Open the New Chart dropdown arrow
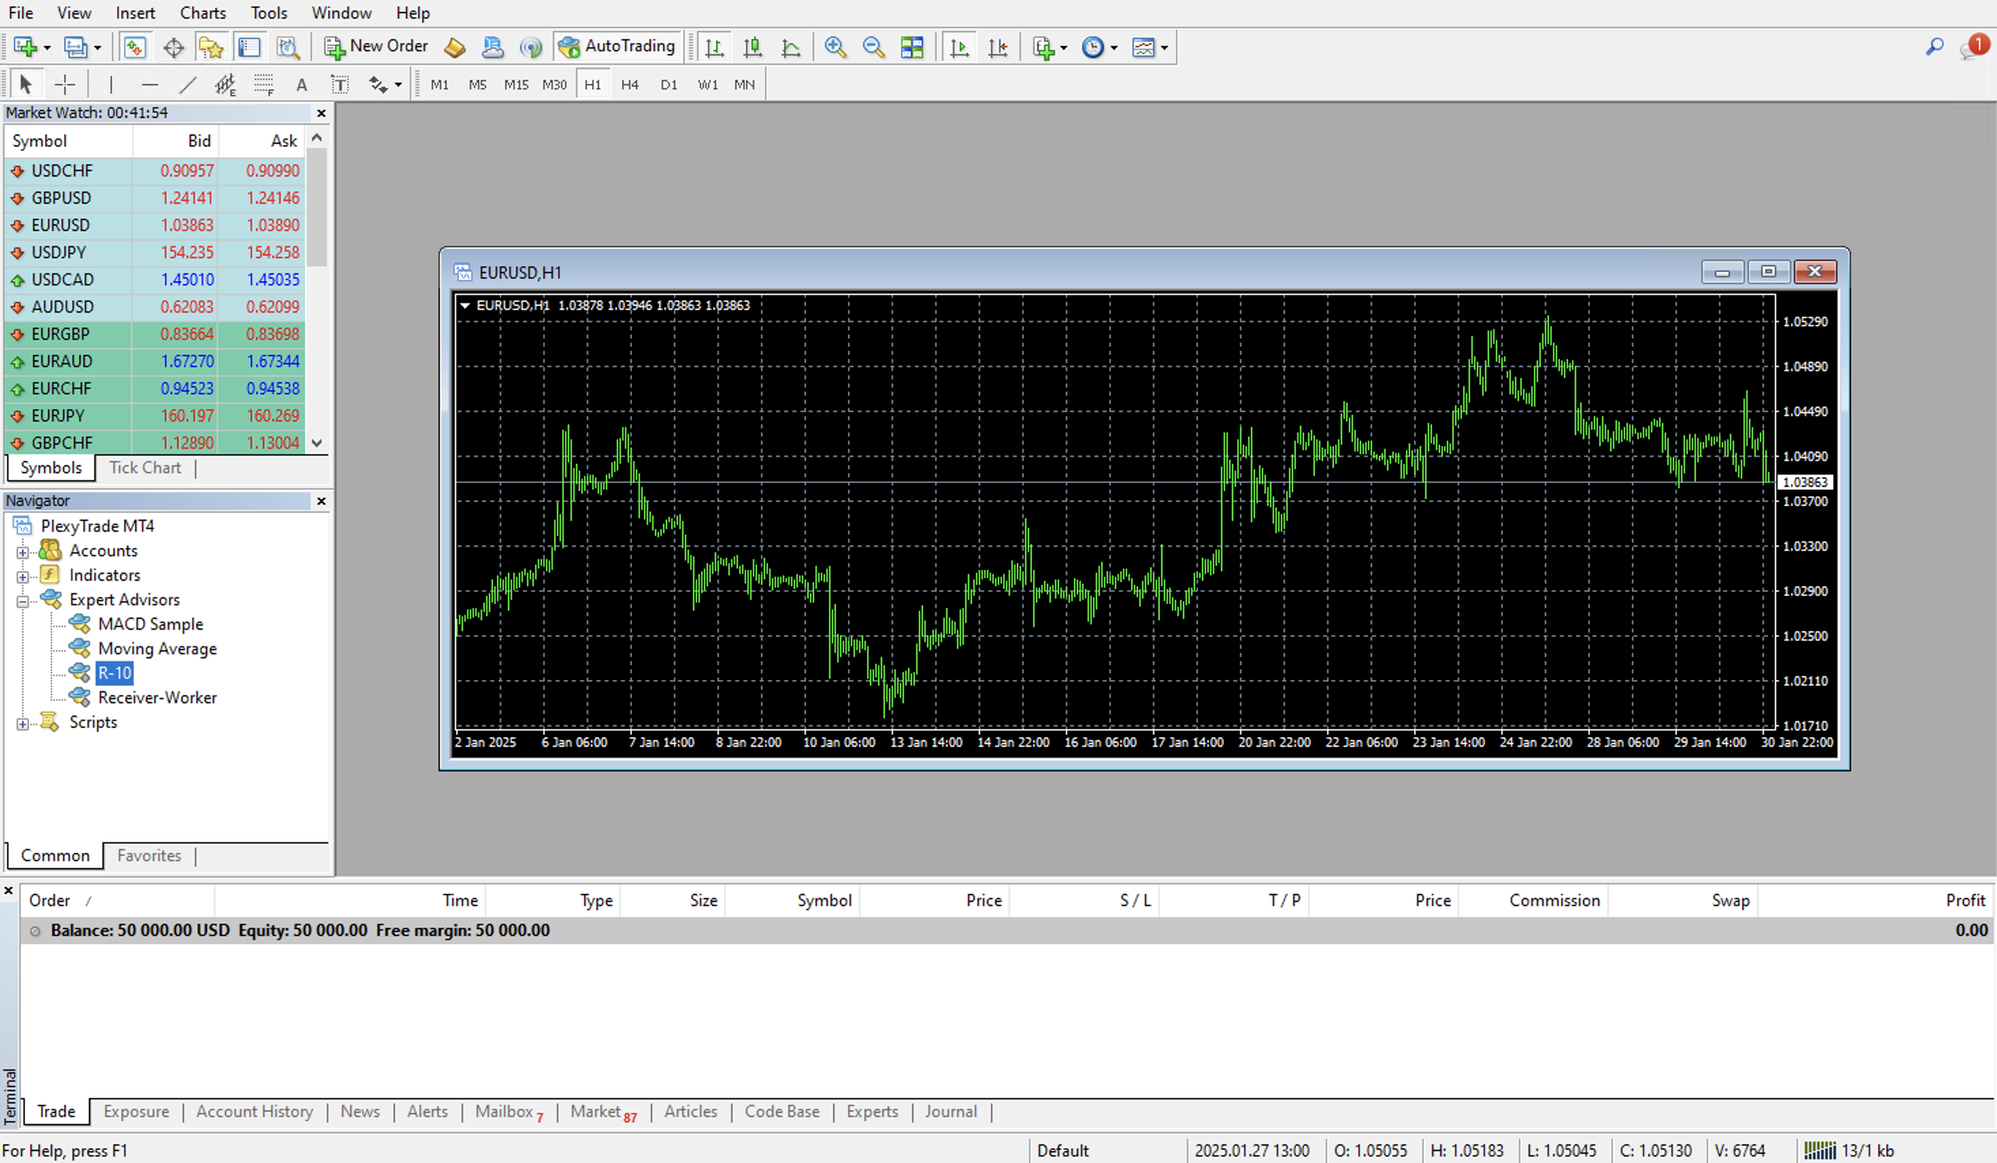This screenshot has height=1163, width=1997. click(x=47, y=48)
